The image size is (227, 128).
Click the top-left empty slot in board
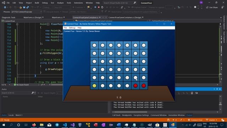click(x=94, y=45)
